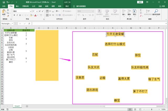Viewport: 168px width, 111px height.
Task: Open the Font Color dropdown arrow
Action: (x=38, y=15)
